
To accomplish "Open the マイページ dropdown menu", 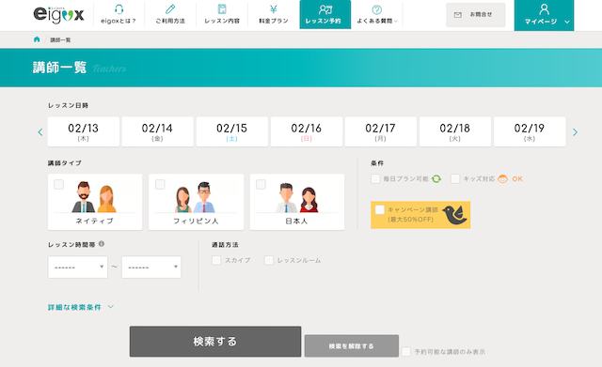I will click(544, 15).
